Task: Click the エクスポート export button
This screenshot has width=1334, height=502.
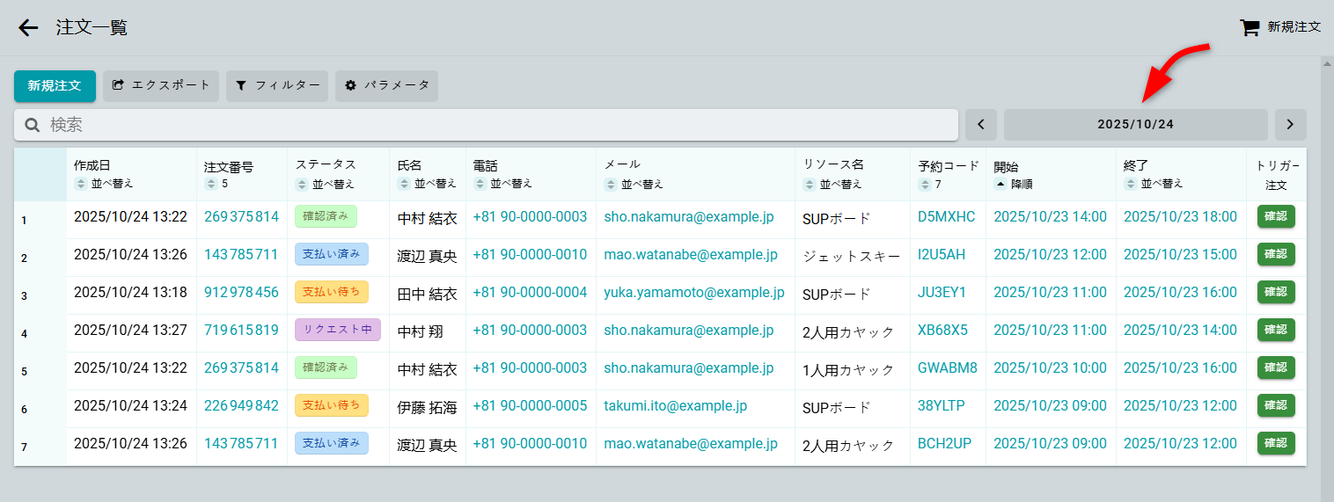Action: pos(161,85)
